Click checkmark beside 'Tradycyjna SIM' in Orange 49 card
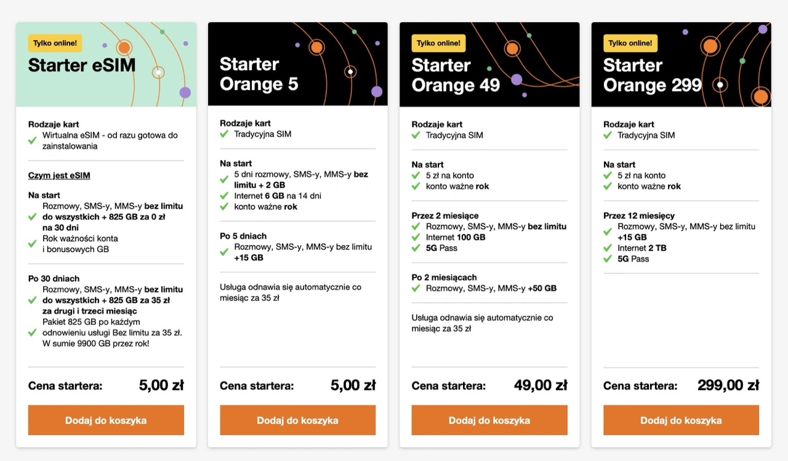 click(416, 135)
